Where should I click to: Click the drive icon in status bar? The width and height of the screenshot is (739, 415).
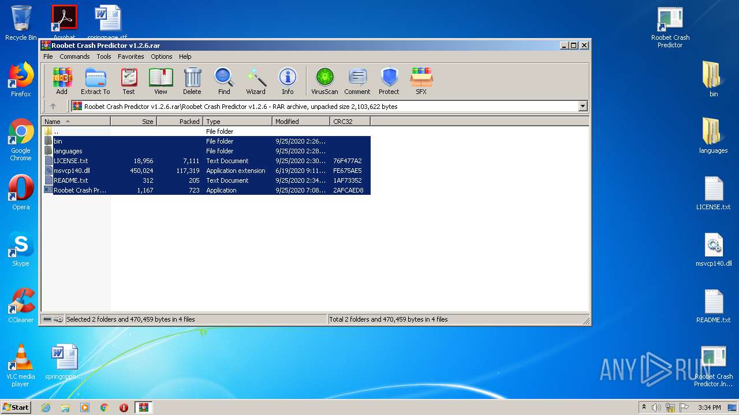point(47,319)
